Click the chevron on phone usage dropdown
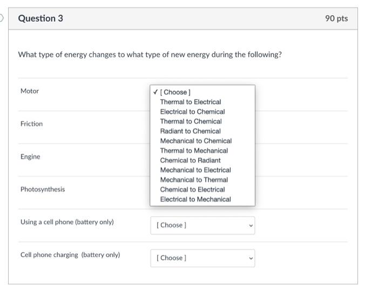 point(250,225)
